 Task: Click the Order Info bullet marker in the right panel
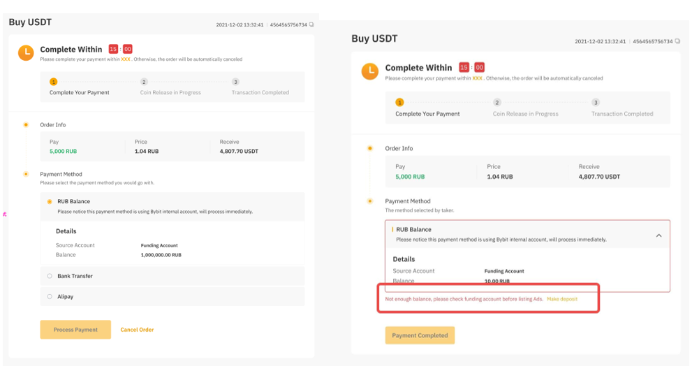coord(370,148)
